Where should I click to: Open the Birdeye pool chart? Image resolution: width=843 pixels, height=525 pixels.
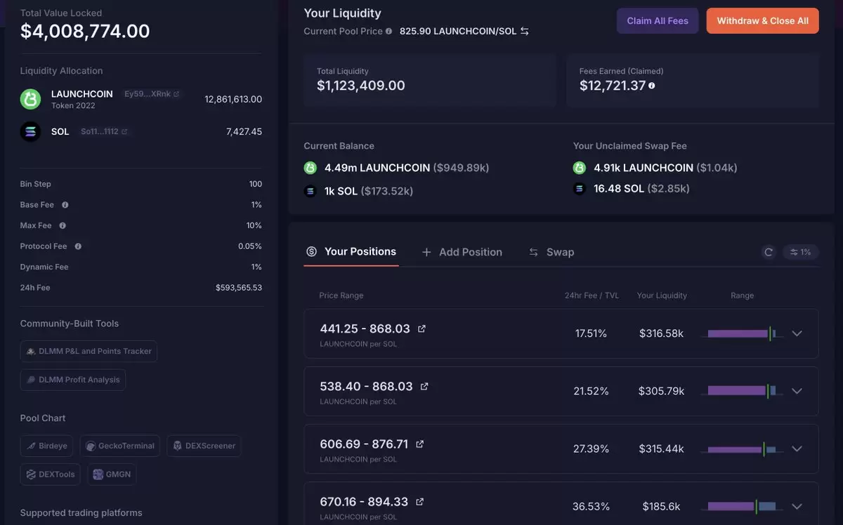48,446
